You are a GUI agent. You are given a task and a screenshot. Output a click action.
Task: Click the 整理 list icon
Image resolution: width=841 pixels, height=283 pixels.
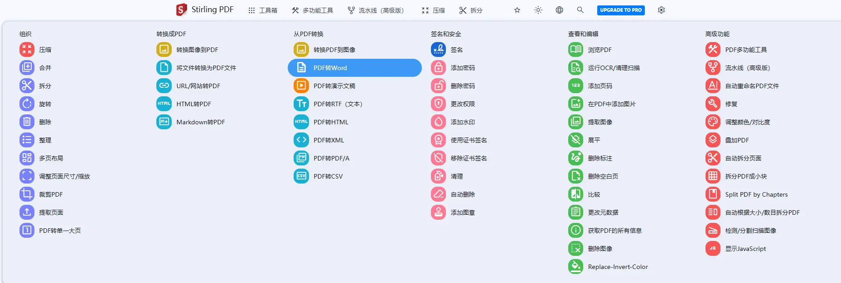[x=27, y=140]
